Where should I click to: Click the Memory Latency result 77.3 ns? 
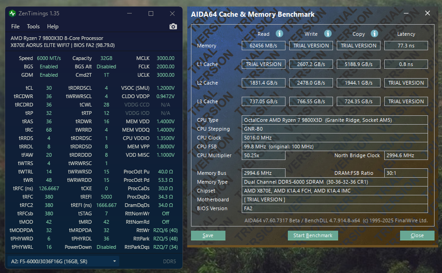405,45
